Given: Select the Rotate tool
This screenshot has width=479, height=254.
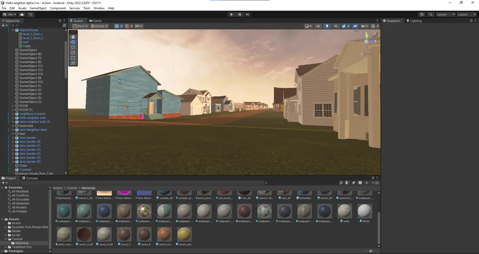Looking at the screenshot, I should click(x=73, y=47).
